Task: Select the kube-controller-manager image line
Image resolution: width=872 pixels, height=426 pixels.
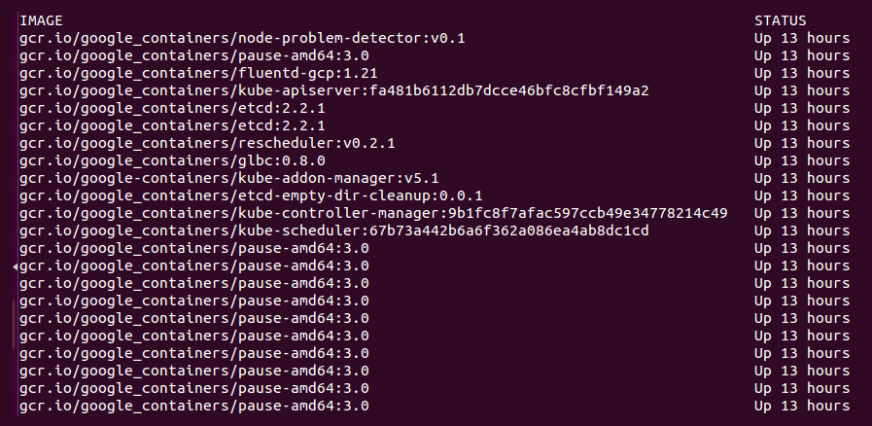Action: point(373,214)
